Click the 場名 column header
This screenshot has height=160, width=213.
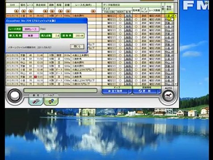pos(23,5)
